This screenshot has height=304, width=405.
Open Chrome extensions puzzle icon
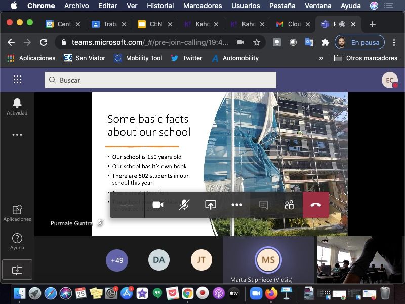click(325, 42)
